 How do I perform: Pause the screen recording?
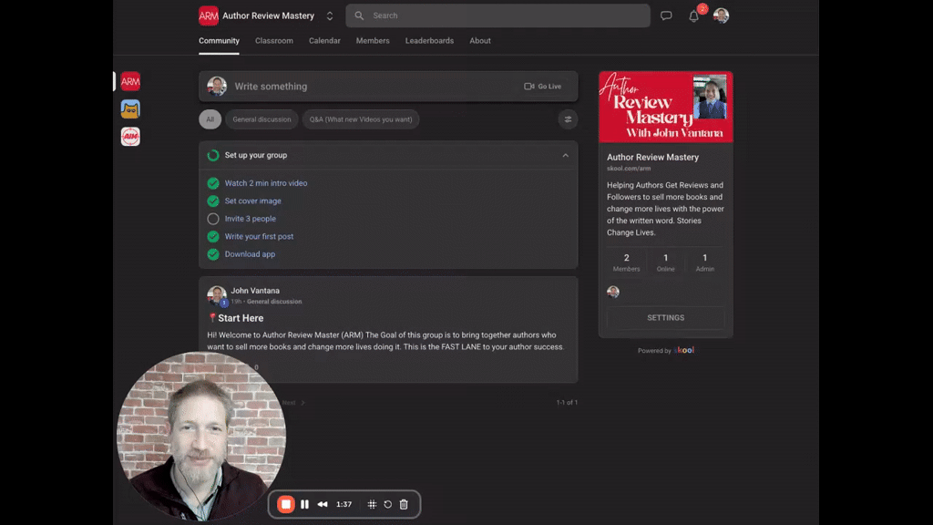point(304,504)
